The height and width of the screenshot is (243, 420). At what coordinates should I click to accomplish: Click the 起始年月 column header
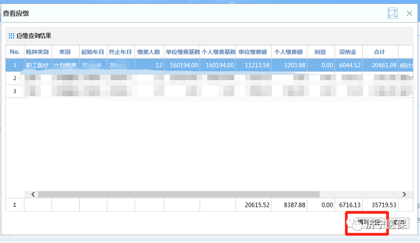pyautogui.click(x=93, y=52)
